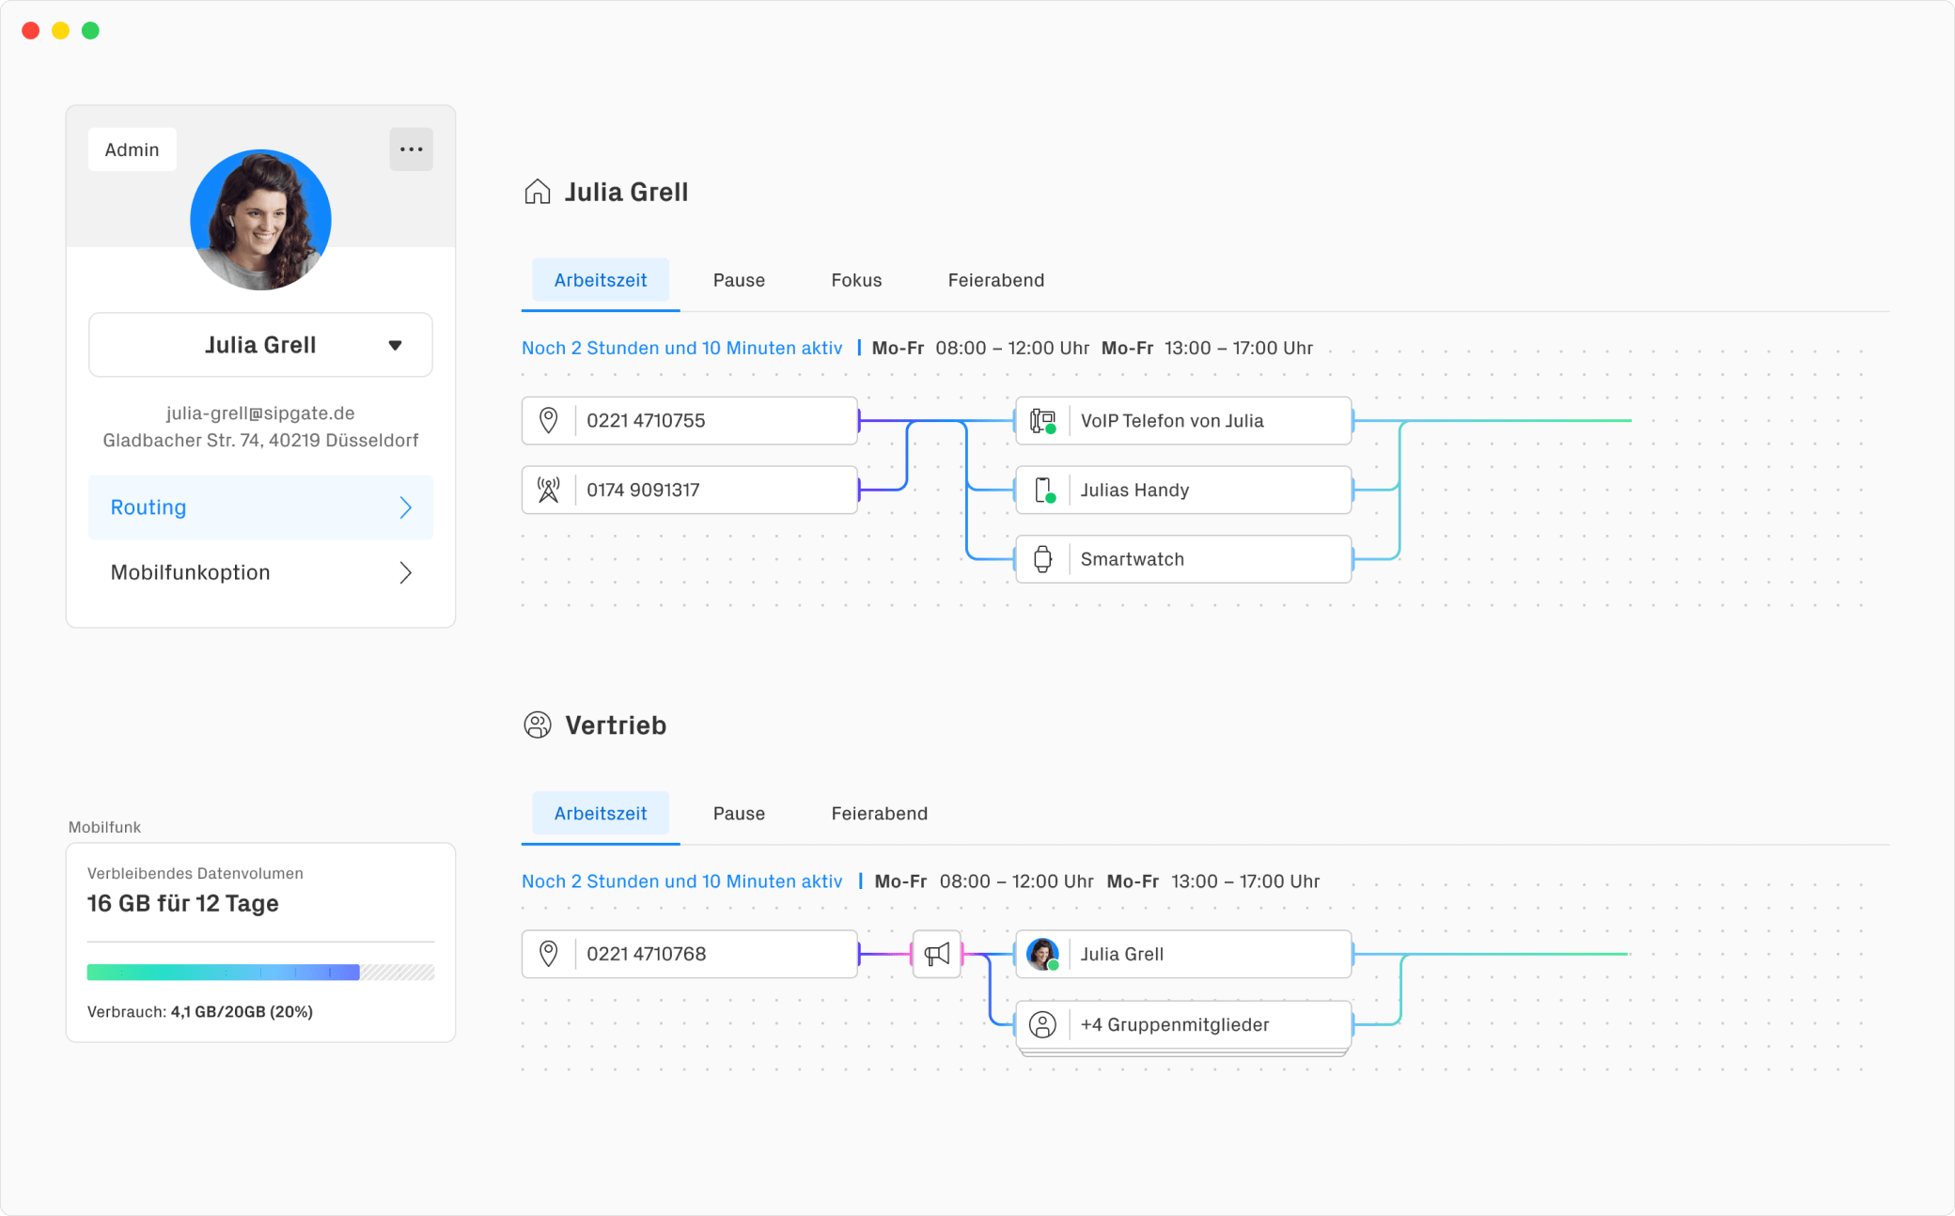The width and height of the screenshot is (1955, 1216).
Task: Click the mobile phone icon for Julias Handy
Action: pyautogui.click(x=1042, y=490)
